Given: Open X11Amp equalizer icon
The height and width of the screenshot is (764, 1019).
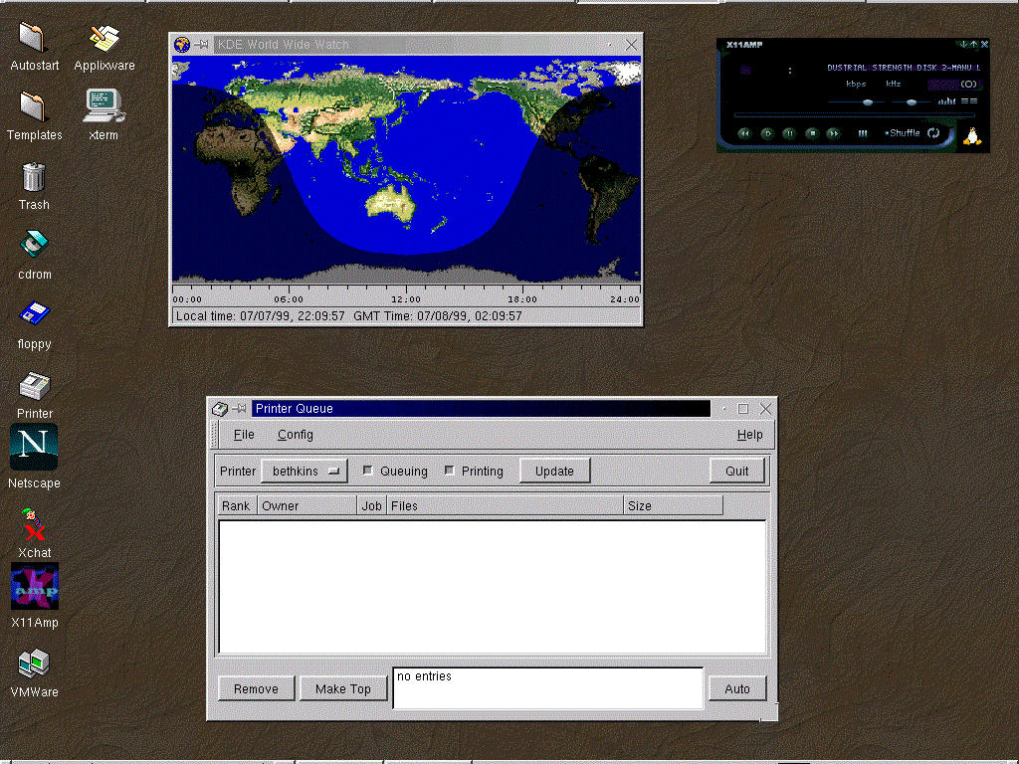Looking at the screenshot, I should [x=947, y=100].
